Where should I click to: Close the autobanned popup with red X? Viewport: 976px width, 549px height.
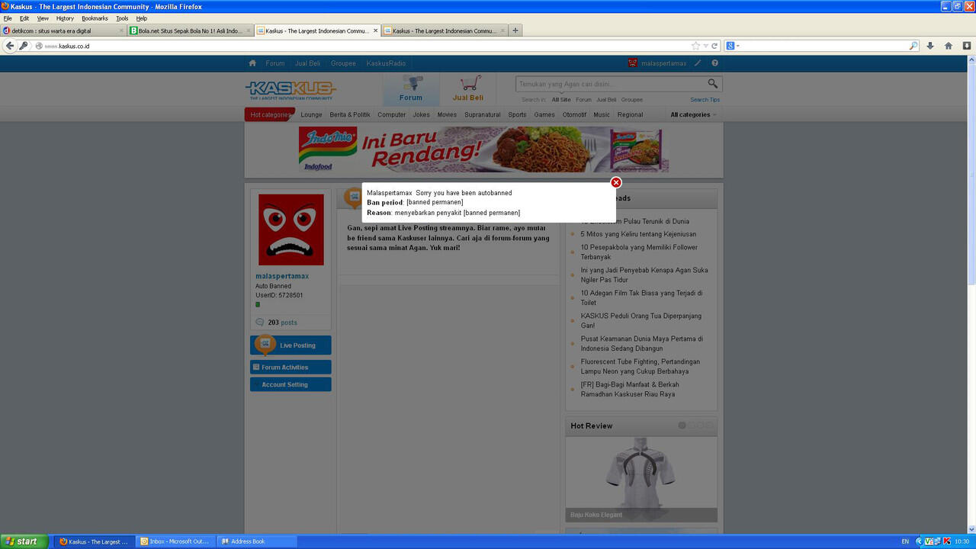616,182
